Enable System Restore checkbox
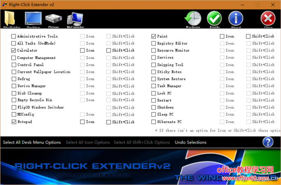 [x=153, y=79]
